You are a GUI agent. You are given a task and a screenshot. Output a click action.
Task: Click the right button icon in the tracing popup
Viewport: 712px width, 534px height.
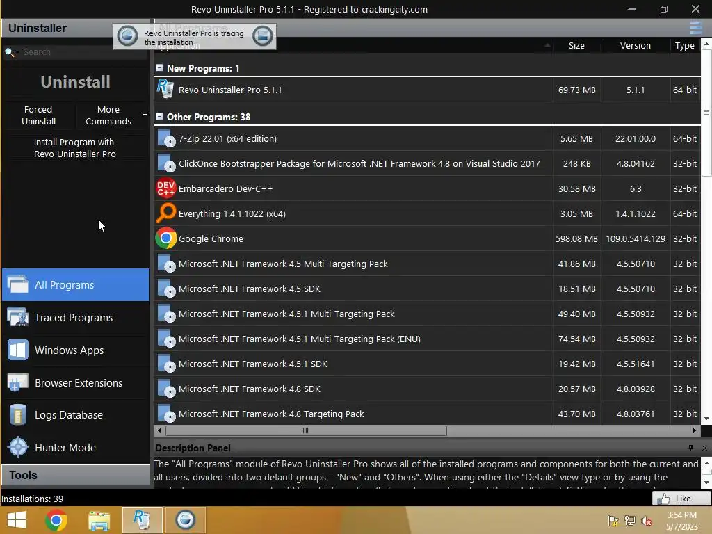coord(262,36)
